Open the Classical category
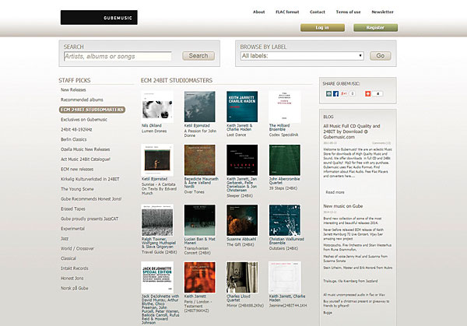Viewport: 467px width, 326px height. click(68, 258)
